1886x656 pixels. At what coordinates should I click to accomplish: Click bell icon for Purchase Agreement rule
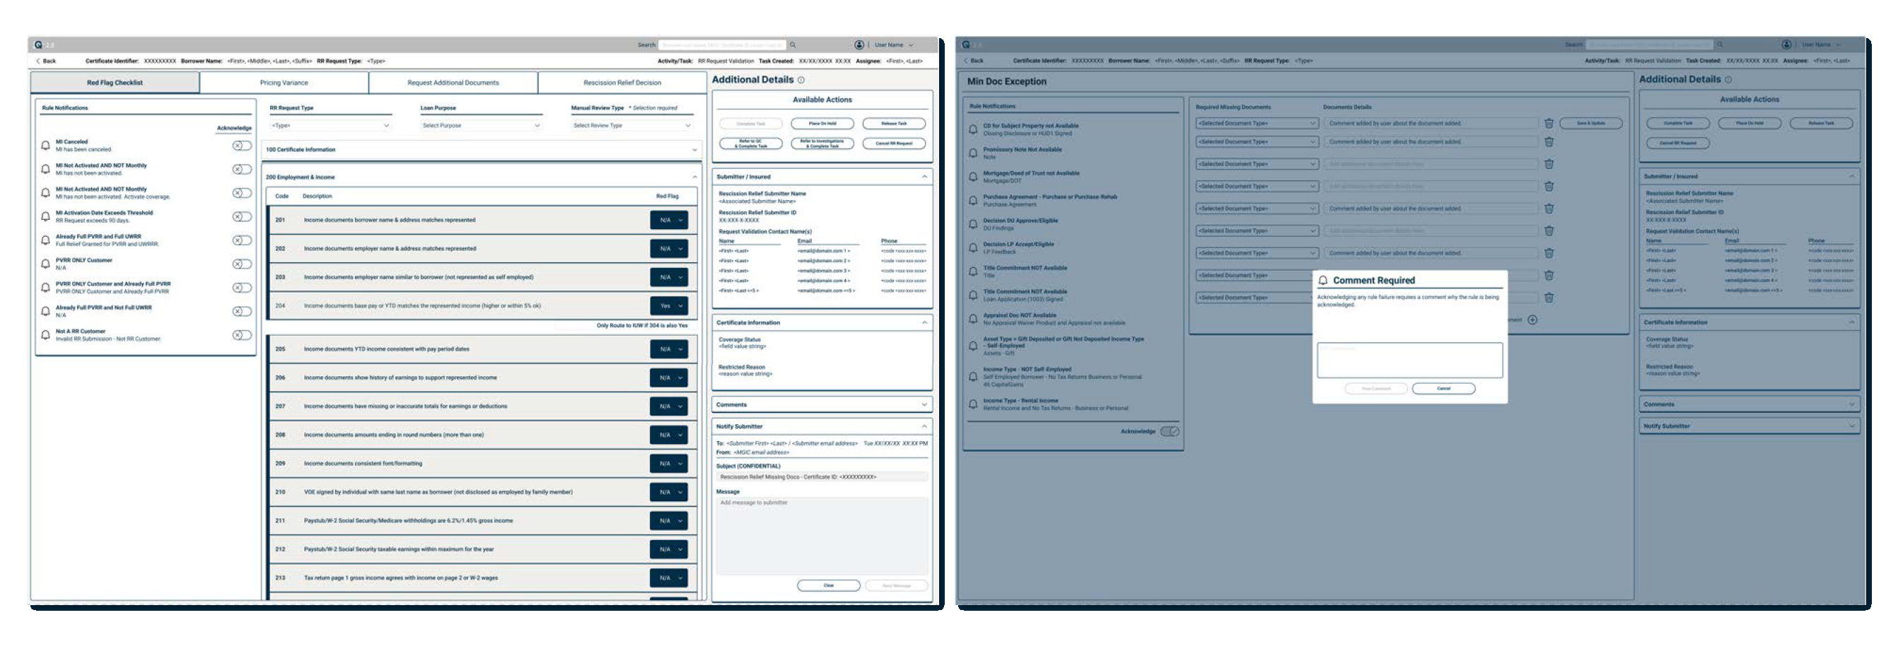pos(973,201)
